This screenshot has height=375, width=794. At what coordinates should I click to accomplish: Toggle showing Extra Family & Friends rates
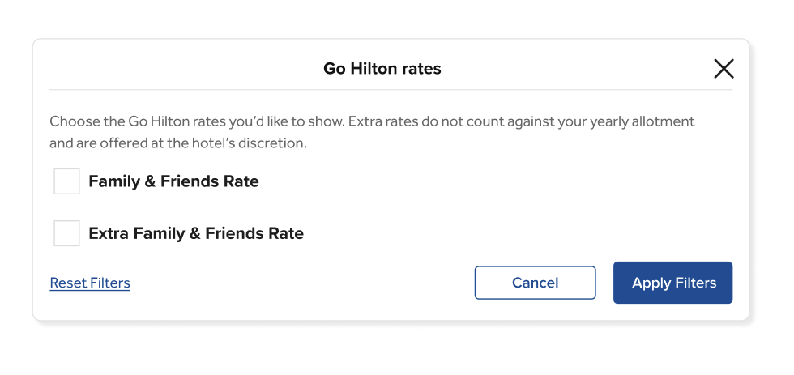[66, 233]
